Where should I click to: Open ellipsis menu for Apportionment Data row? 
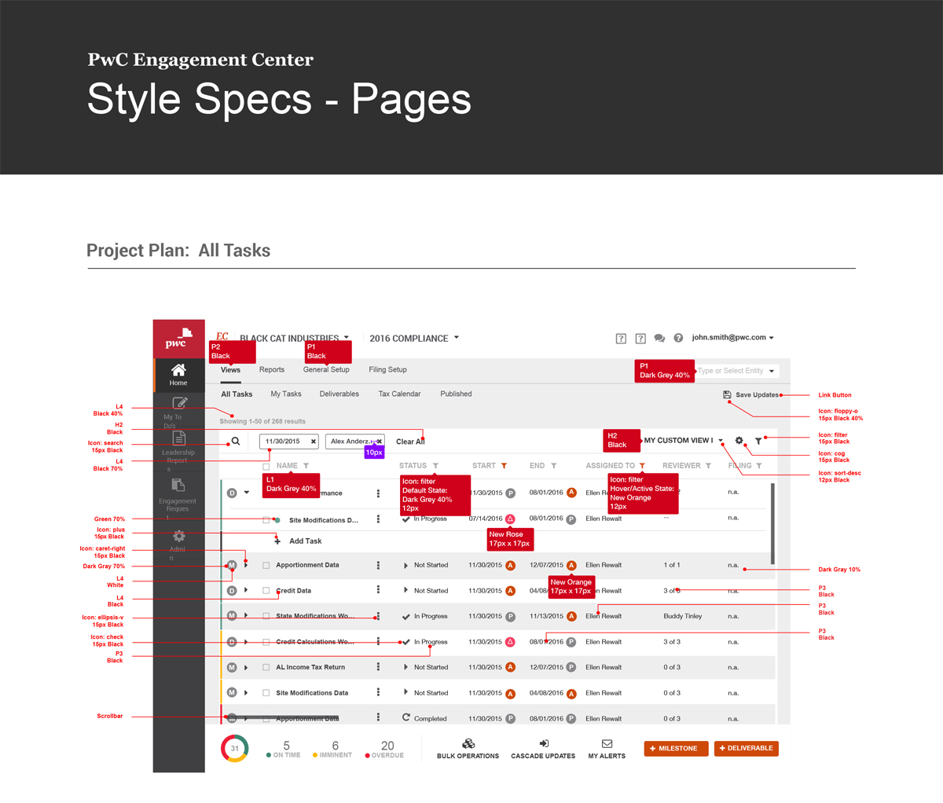coord(378,566)
